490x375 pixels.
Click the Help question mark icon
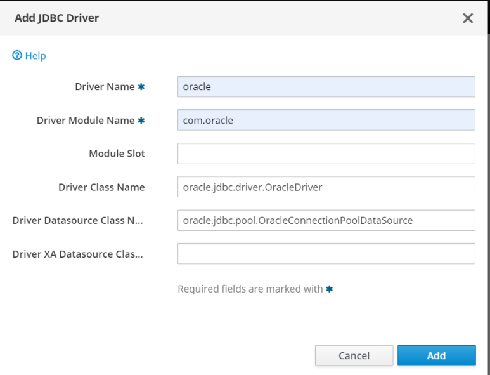[x=17, y=55]
